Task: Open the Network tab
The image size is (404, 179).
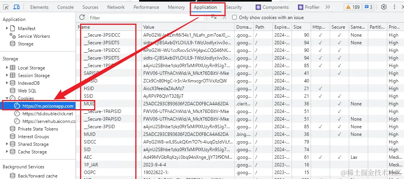Action: tap(116, 7)
